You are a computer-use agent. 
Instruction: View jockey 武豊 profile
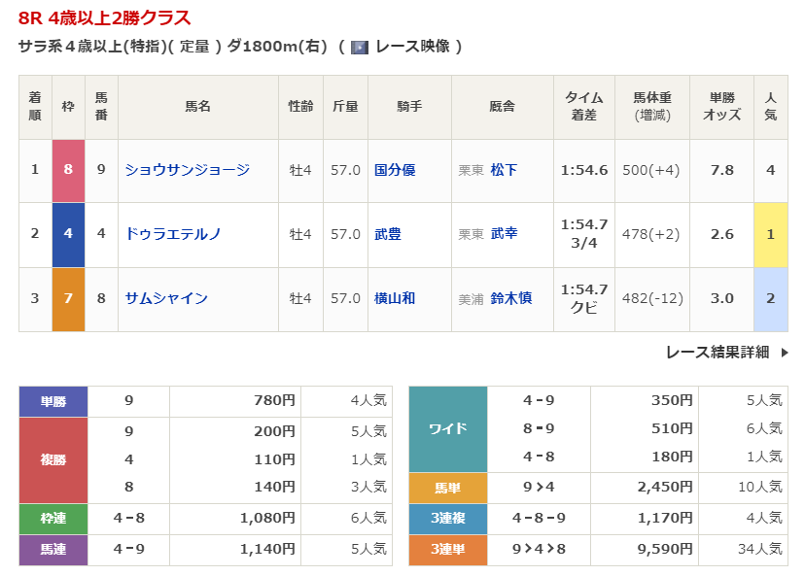(x=388, y=234)
